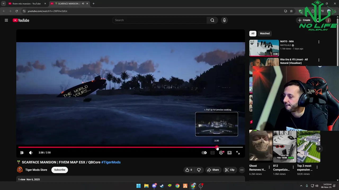Click the youtube.com address bar URL
339x190 pixels.
coord(47,11)
